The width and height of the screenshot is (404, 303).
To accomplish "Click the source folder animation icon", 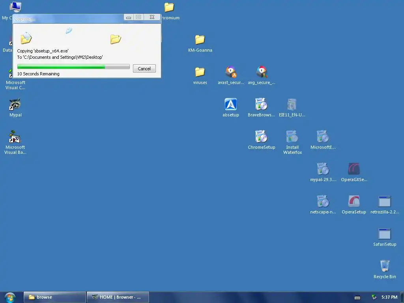I will (26, 38).
